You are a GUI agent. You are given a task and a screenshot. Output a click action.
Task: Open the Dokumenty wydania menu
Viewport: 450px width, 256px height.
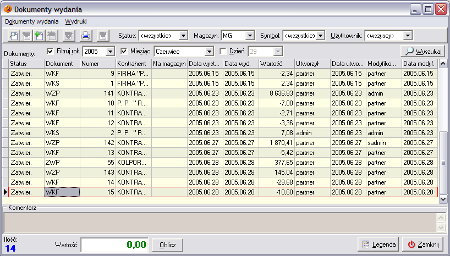pos(31,21)
